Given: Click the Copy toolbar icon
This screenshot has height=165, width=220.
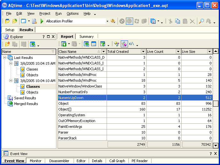Looking at the screenshot, I should click(177, 21).
